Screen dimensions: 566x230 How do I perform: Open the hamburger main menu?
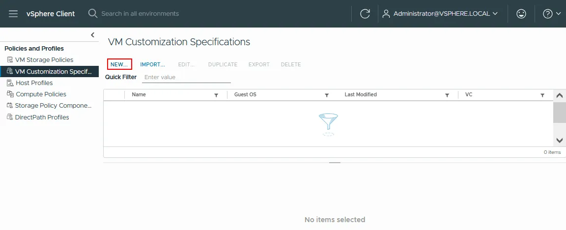pyautogui.click(x=13, y=14)
